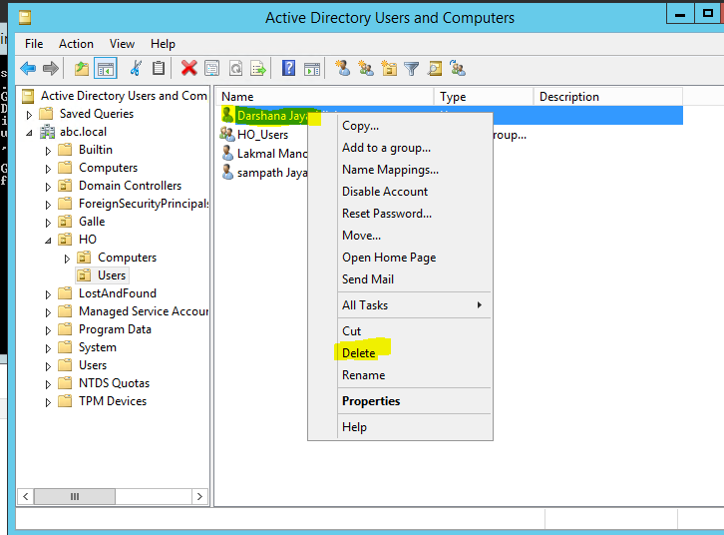Image resolution: width=724 pixels, height=535 pixels.
Task: Choose Properties from the context menu
Action: 414,401
